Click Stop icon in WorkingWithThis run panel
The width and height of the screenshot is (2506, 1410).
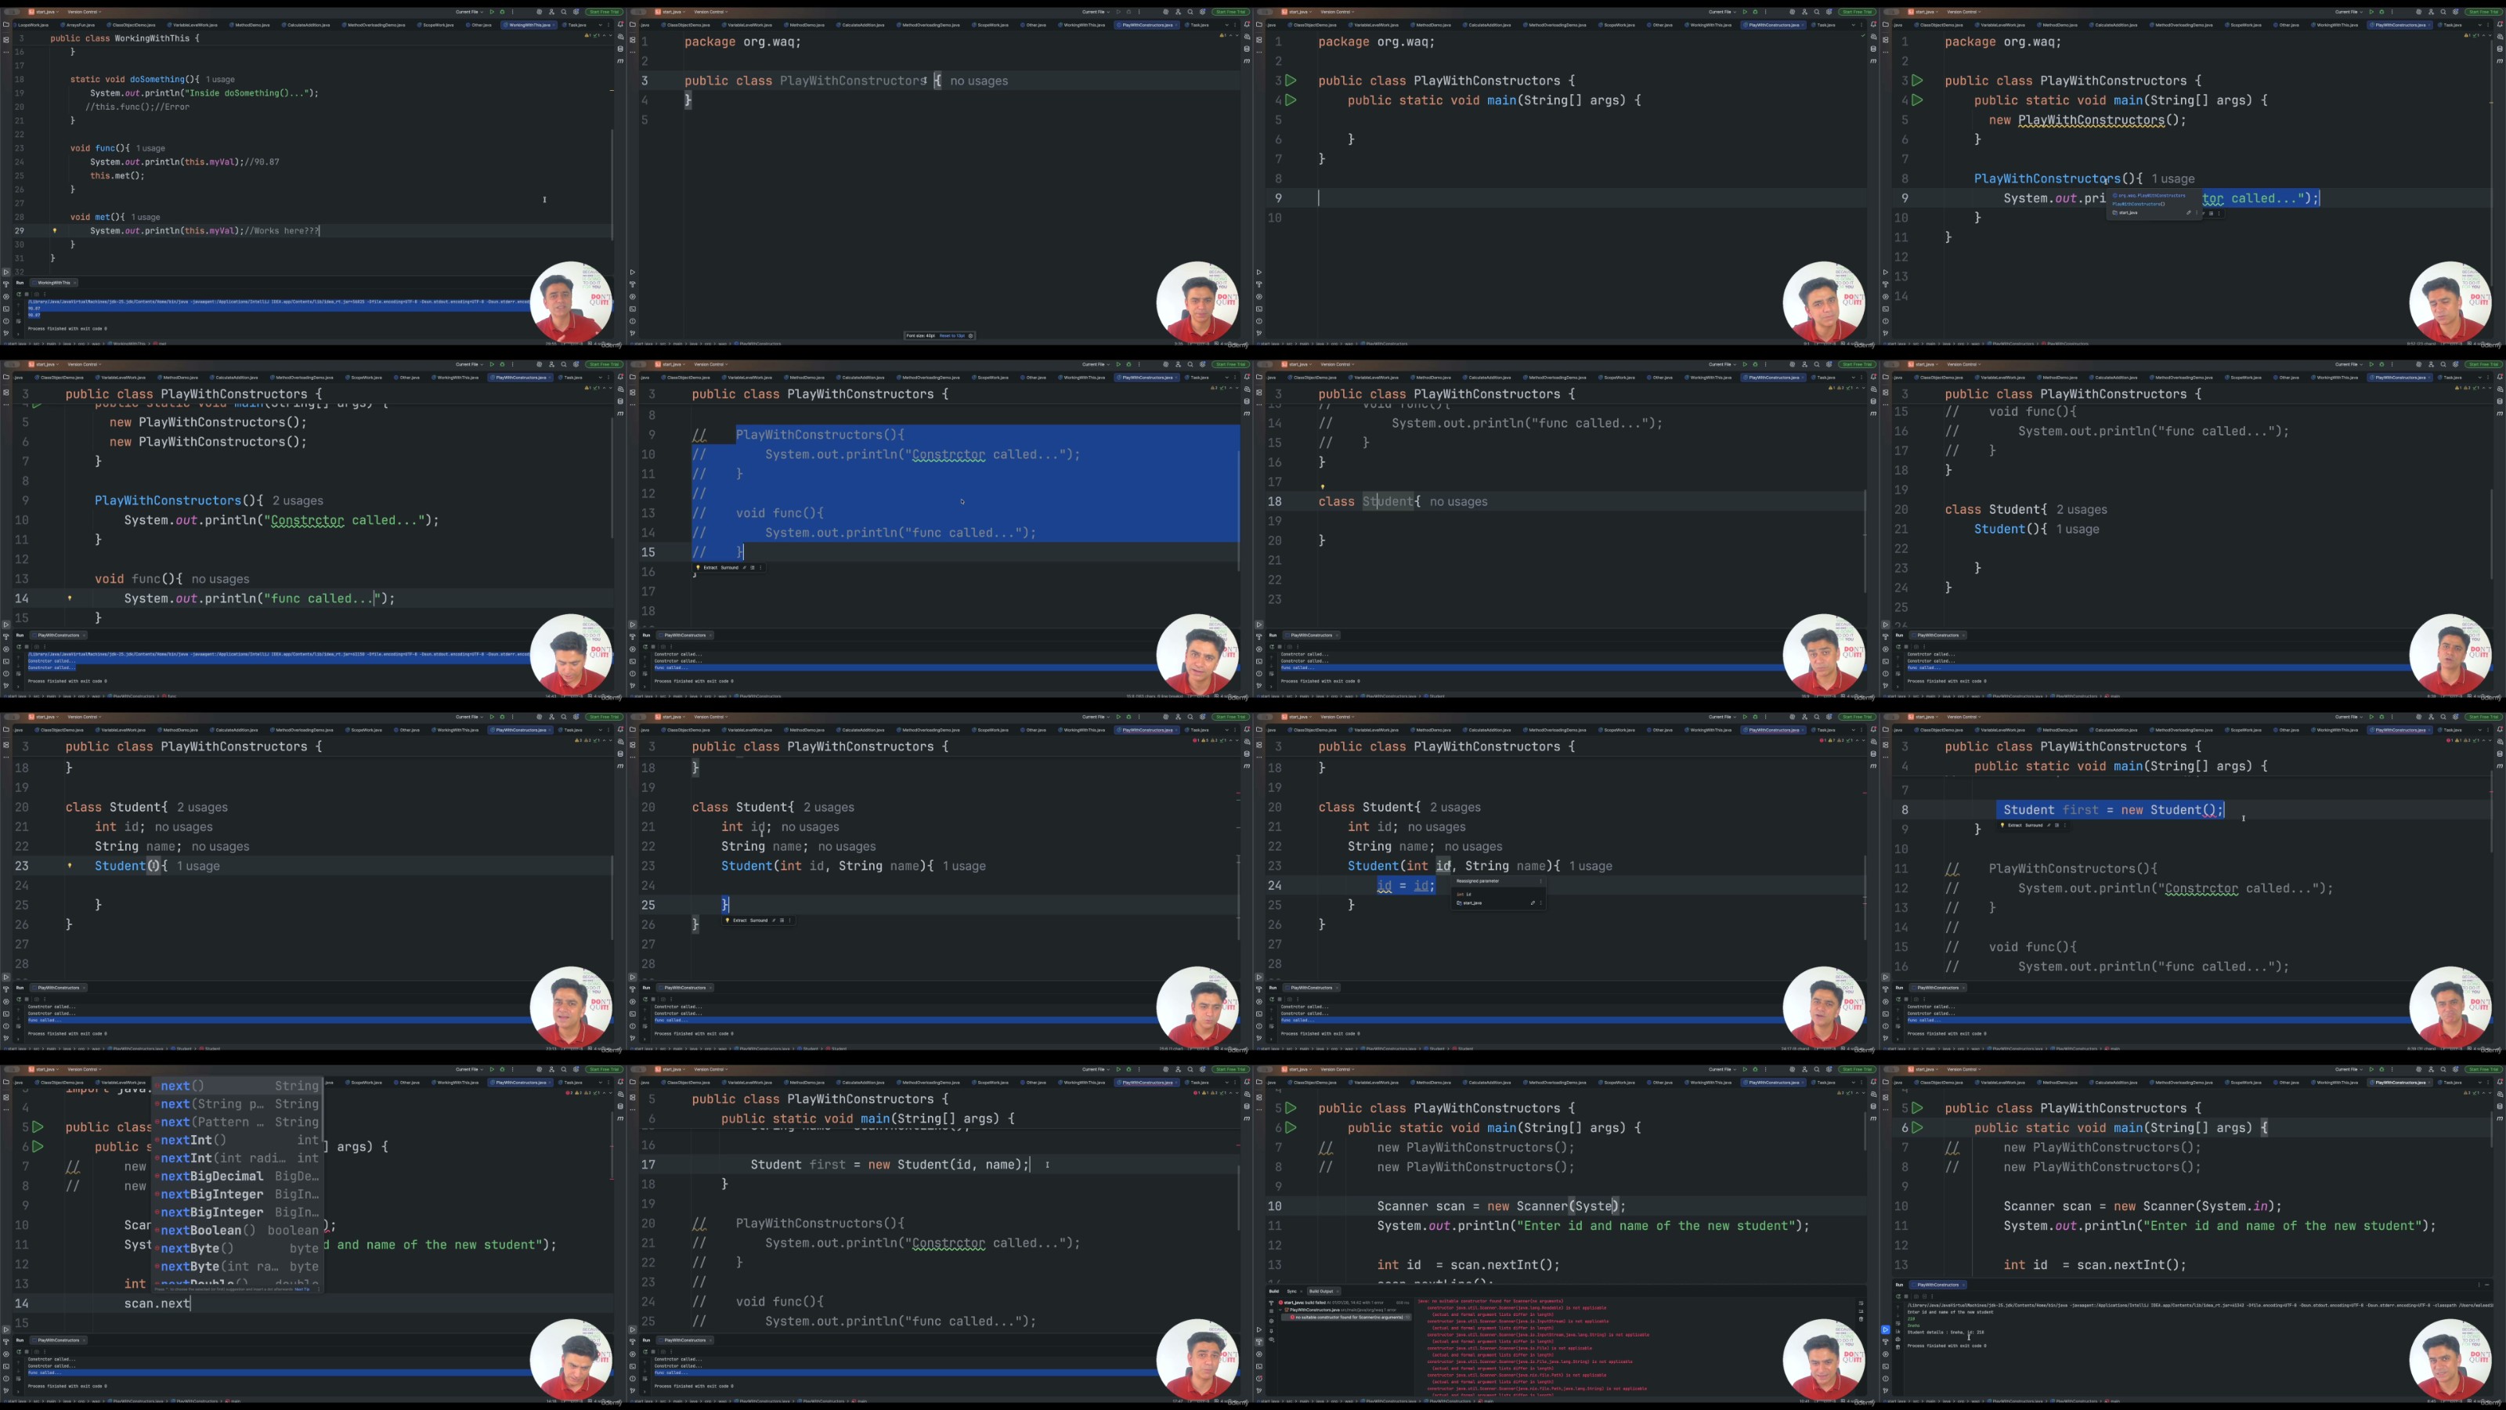(27, 295)
